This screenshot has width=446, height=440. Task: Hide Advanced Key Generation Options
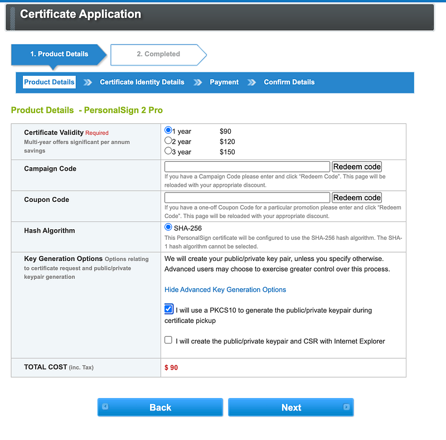click(225, 290)
